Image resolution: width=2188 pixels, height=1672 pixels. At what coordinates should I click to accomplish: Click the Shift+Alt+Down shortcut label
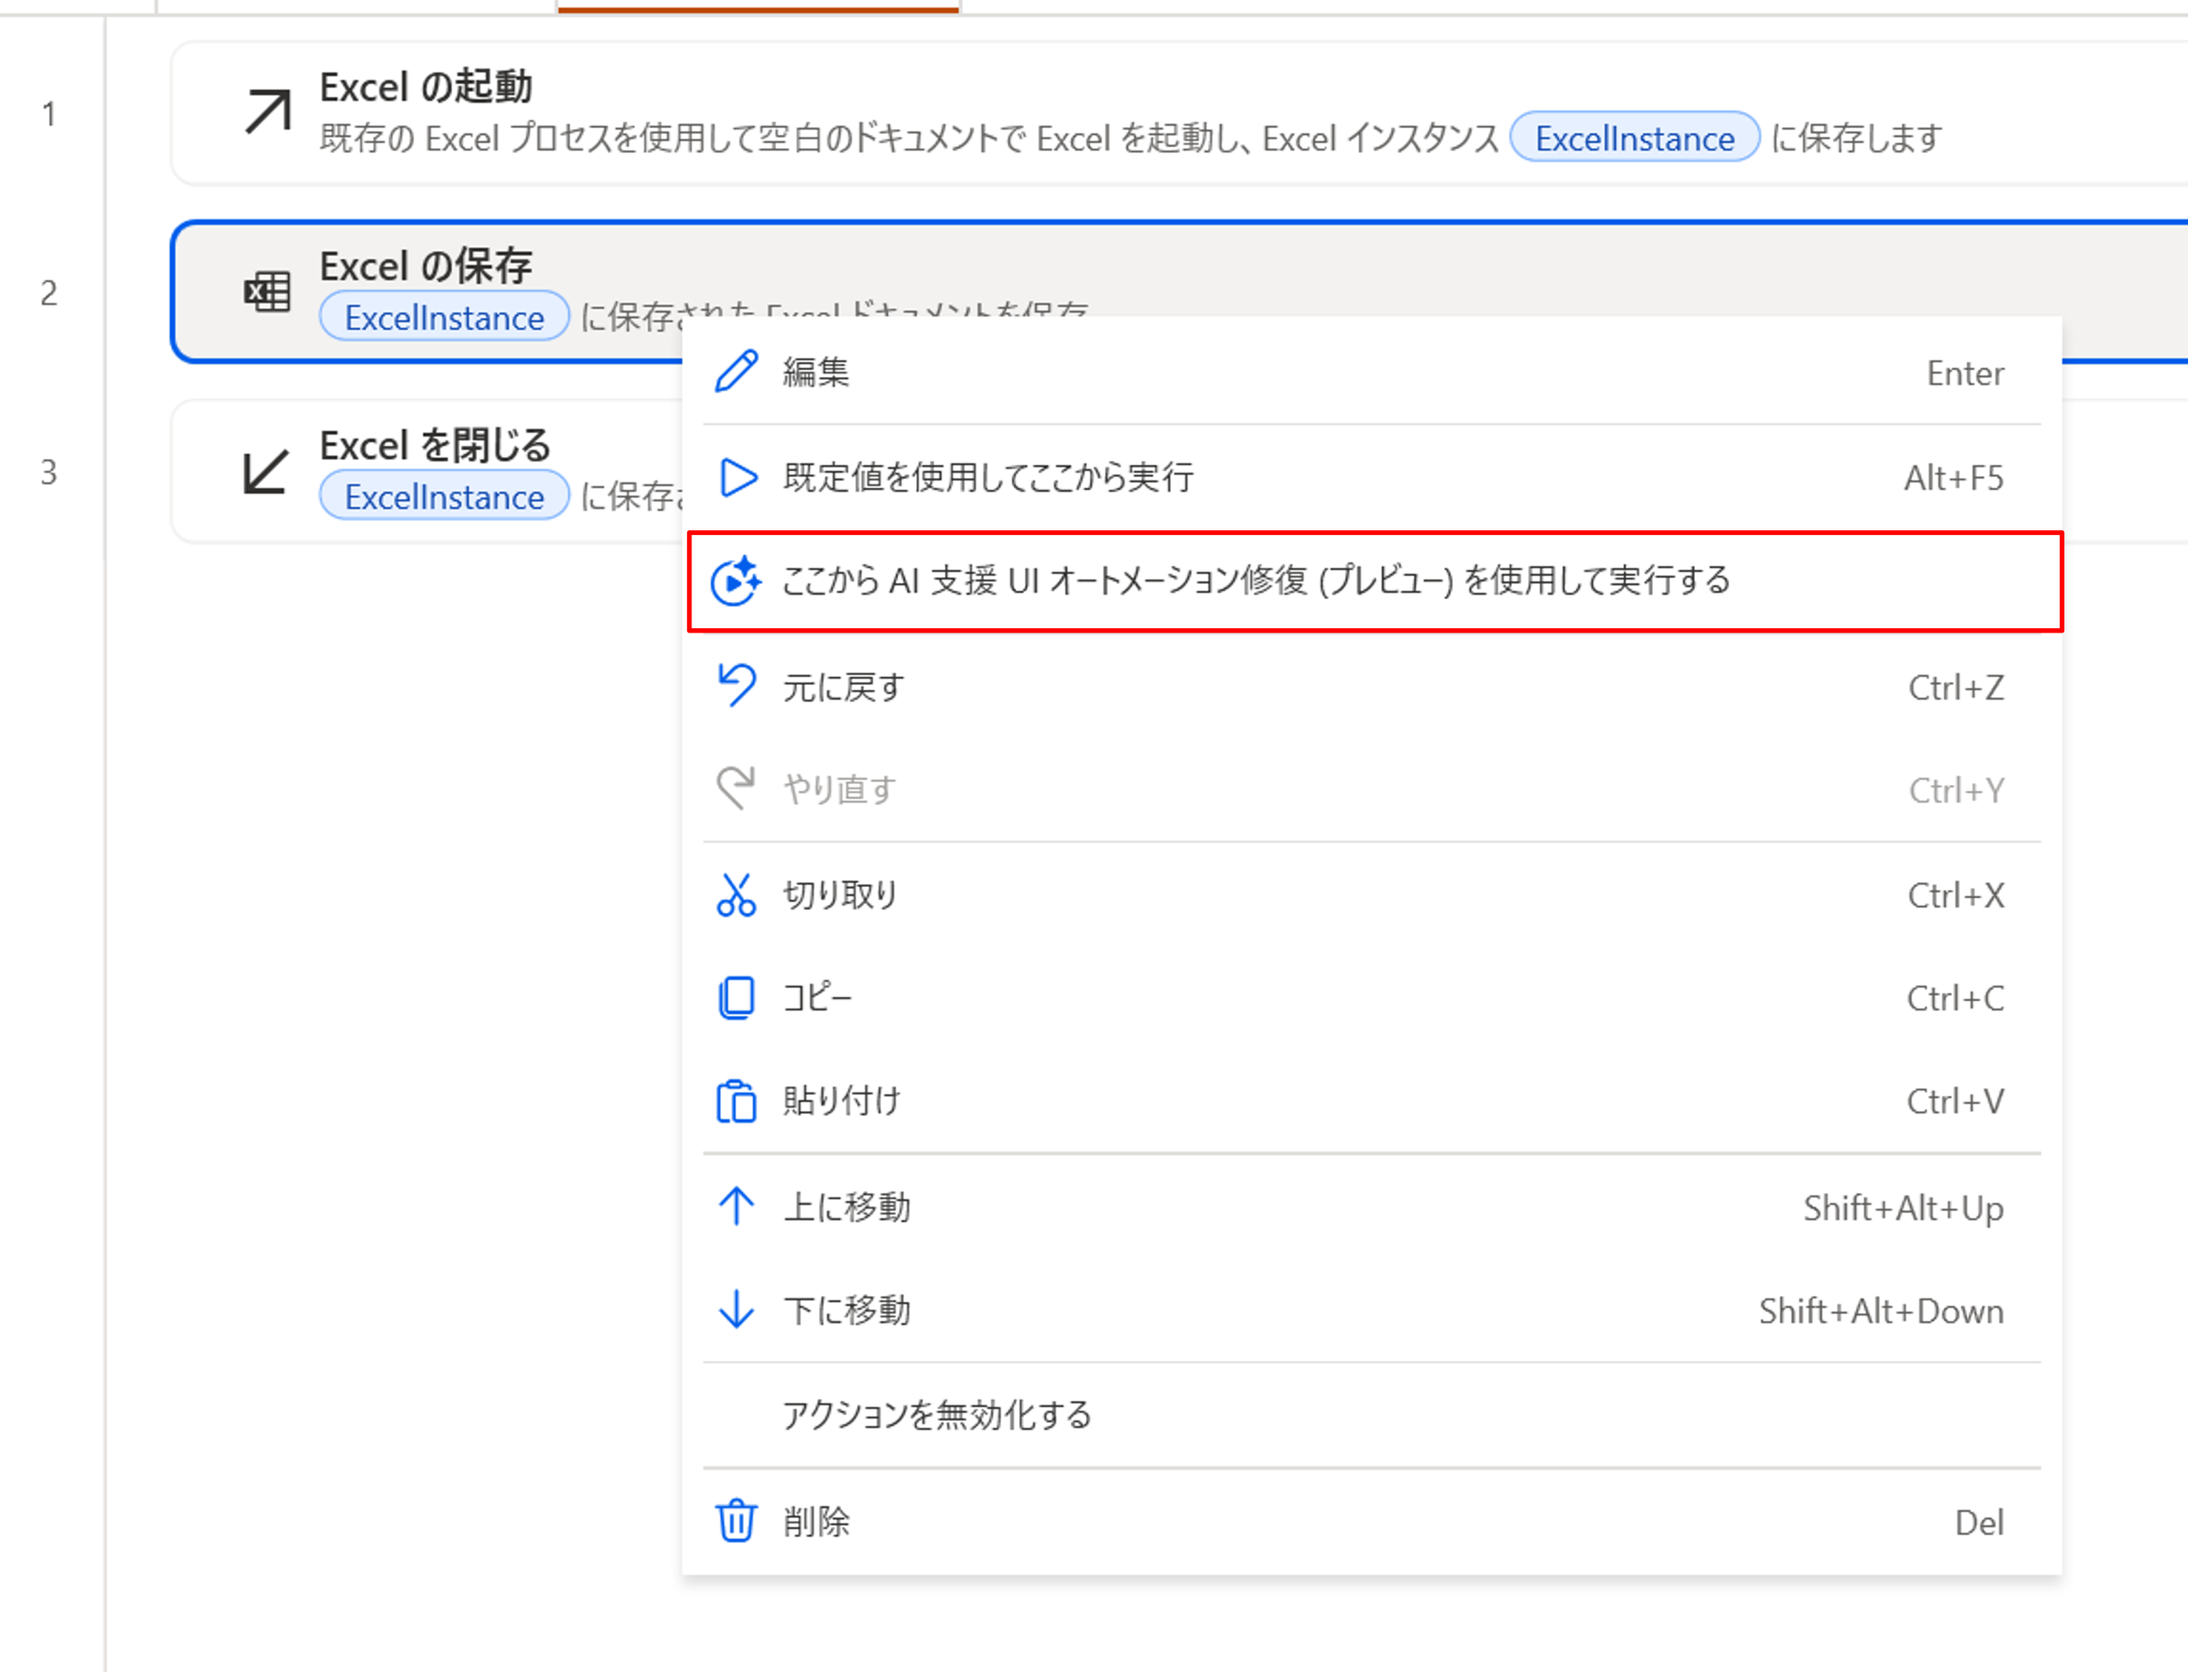tap(1880, 1310)
